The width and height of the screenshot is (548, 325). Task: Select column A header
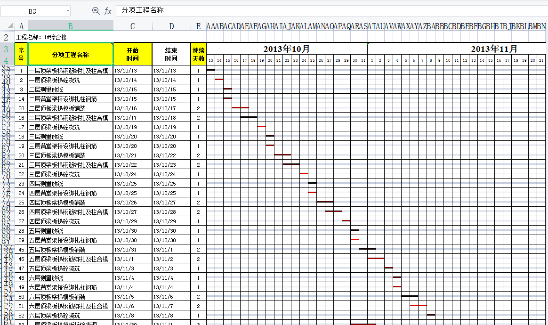21,26
